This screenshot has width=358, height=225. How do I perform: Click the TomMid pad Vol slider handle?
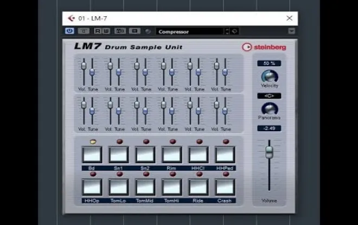pyautogui.click(x=137, y=105)
